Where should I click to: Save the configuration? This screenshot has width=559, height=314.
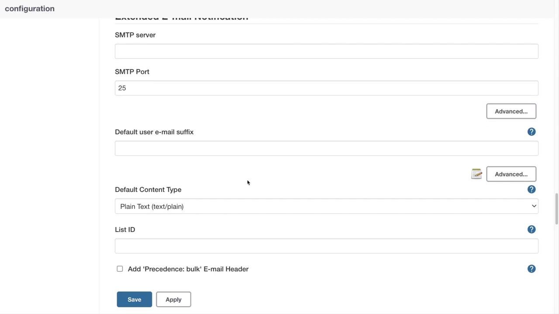(x=134, y=300)
